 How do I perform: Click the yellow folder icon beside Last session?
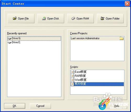tap(122, 38)
